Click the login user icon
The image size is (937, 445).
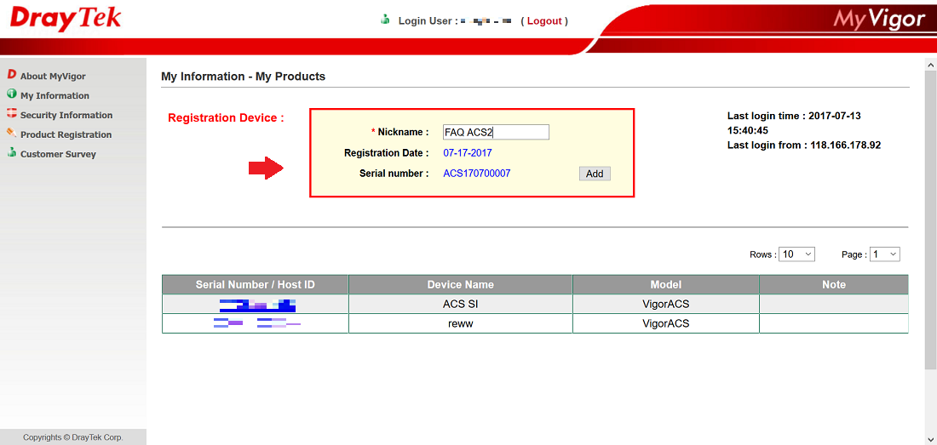(x=385, y=20)
